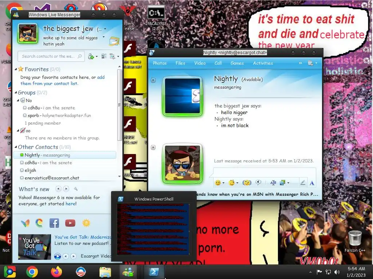Select the emoticon smiley in chat toolbar

(x=218, y=183)
